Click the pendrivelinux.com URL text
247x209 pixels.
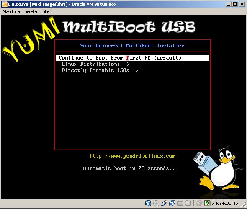[132, 156]
